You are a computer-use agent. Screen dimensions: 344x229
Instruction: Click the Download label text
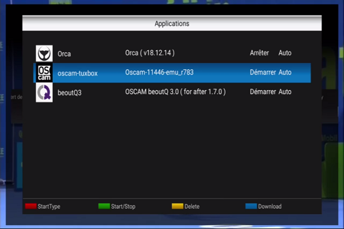pos(269,207)
